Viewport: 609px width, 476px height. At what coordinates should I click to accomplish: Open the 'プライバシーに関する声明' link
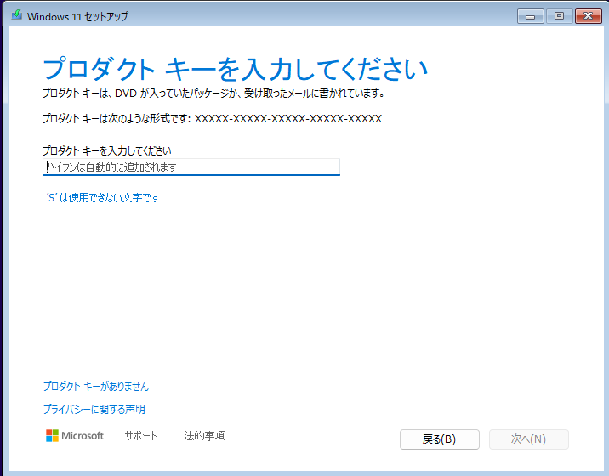click(x=94, y=409)
